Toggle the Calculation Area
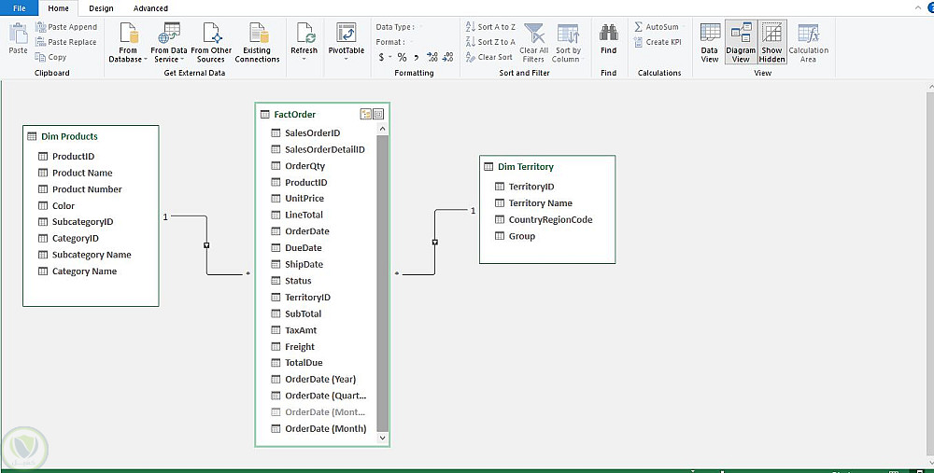Screen dimensions: 934x473 808,42
